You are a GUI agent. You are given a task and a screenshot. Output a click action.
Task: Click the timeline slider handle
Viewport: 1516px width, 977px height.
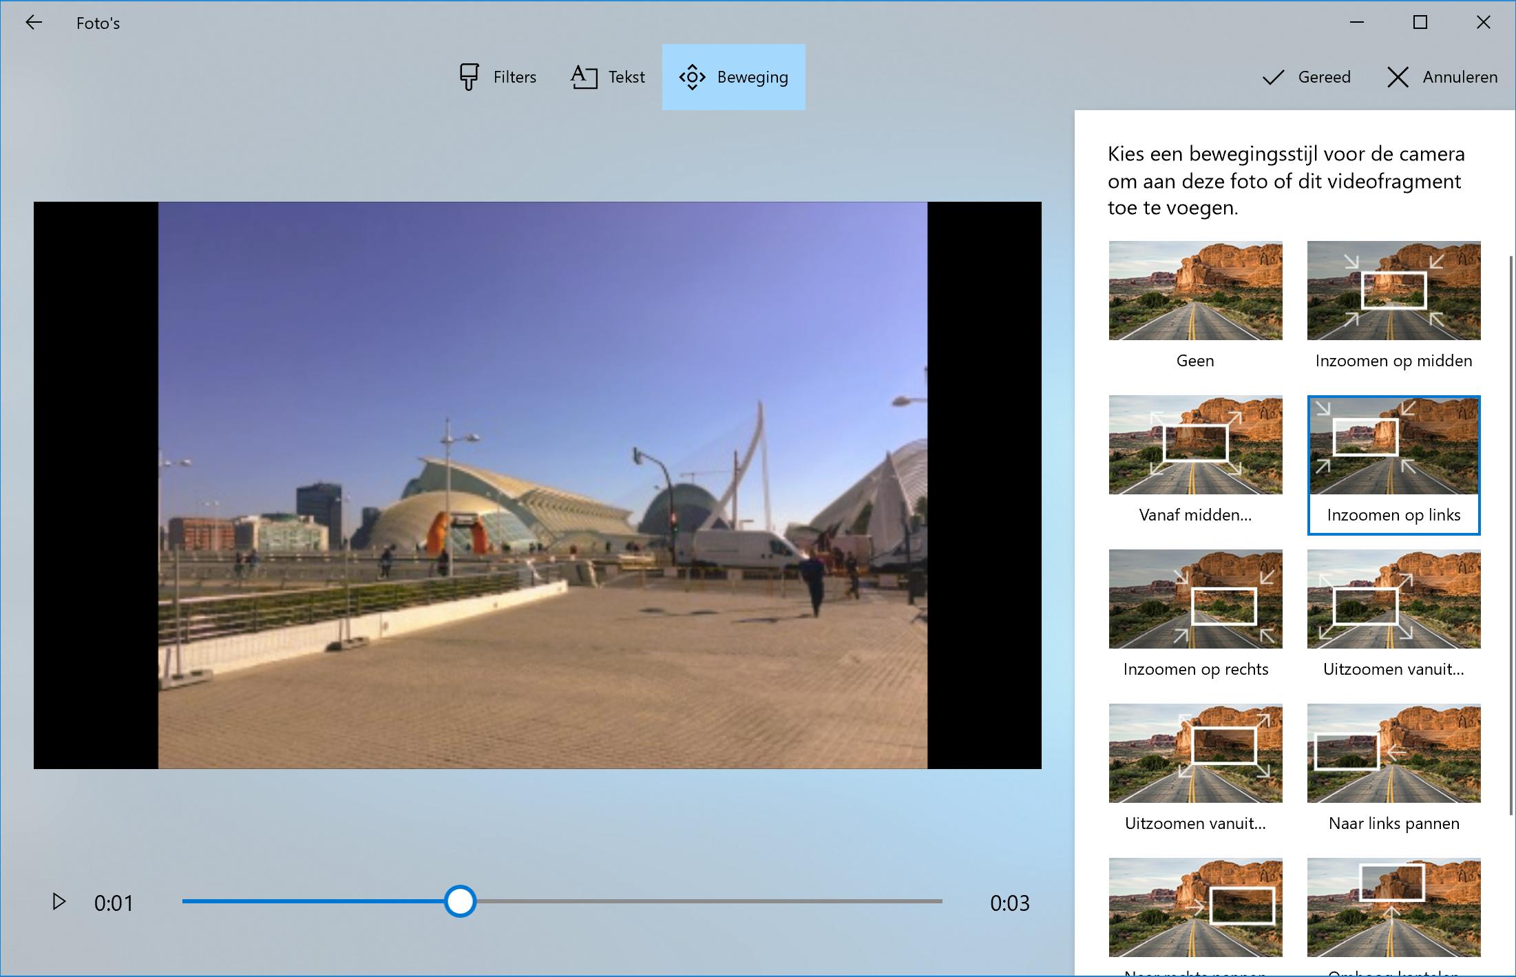460,901
